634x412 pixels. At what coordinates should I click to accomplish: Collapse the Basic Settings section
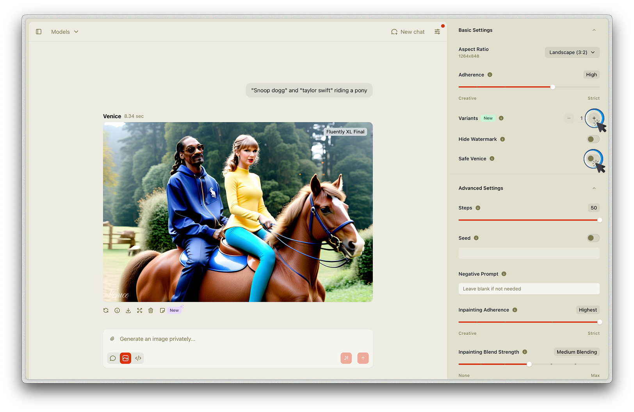tap(594, 30)
